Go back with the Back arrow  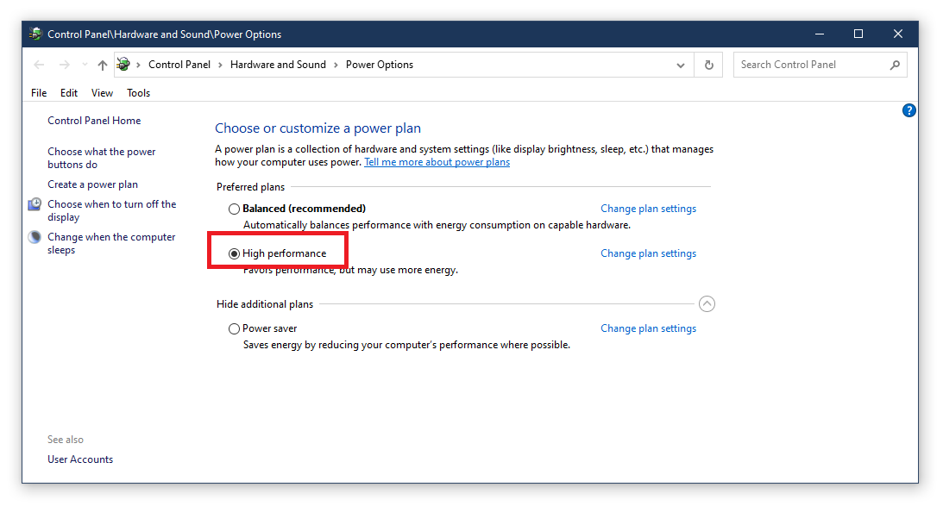coord(39,65)
